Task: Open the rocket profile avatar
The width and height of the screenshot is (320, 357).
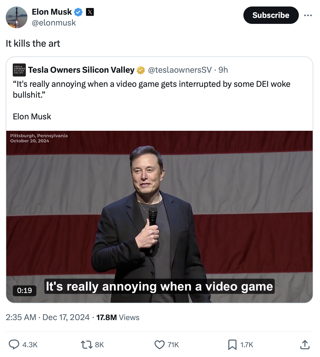Action: coord(17,17)
